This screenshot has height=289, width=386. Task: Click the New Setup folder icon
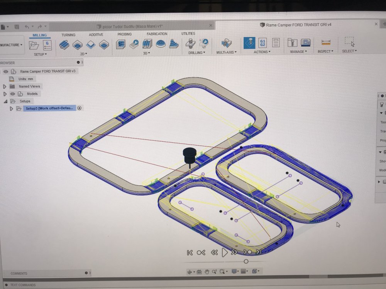34,45
